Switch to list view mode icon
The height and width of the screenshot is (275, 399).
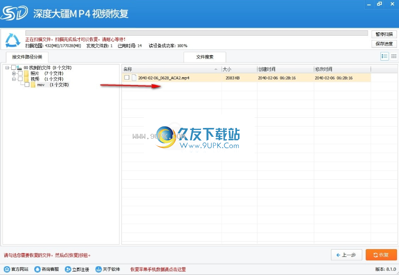tap(384, 56)
